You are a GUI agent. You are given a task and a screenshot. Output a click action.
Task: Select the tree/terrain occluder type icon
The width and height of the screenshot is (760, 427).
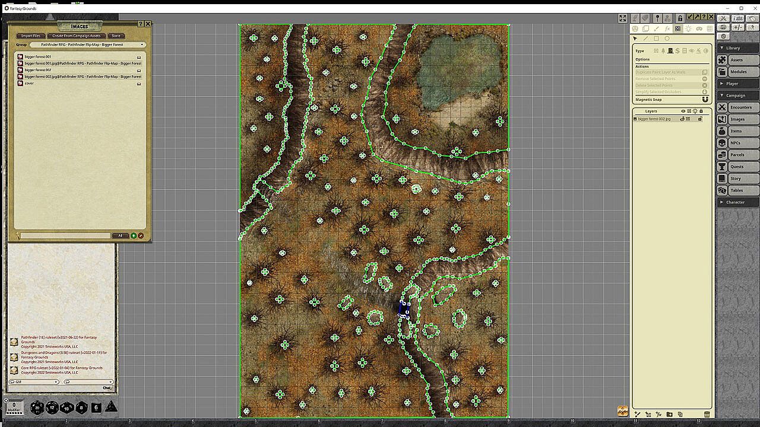[663, 50]
